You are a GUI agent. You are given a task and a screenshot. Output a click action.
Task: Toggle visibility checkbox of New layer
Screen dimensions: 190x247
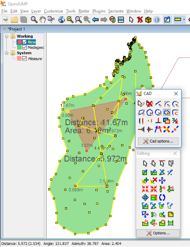pyautogui.click(x=24, y=42)
